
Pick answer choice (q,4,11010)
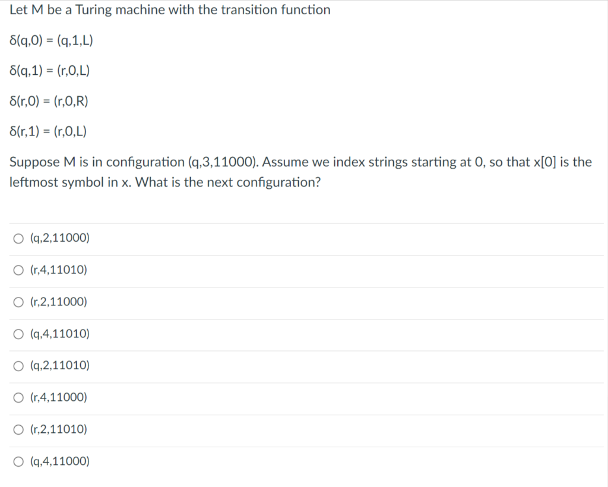coord(59,334)
